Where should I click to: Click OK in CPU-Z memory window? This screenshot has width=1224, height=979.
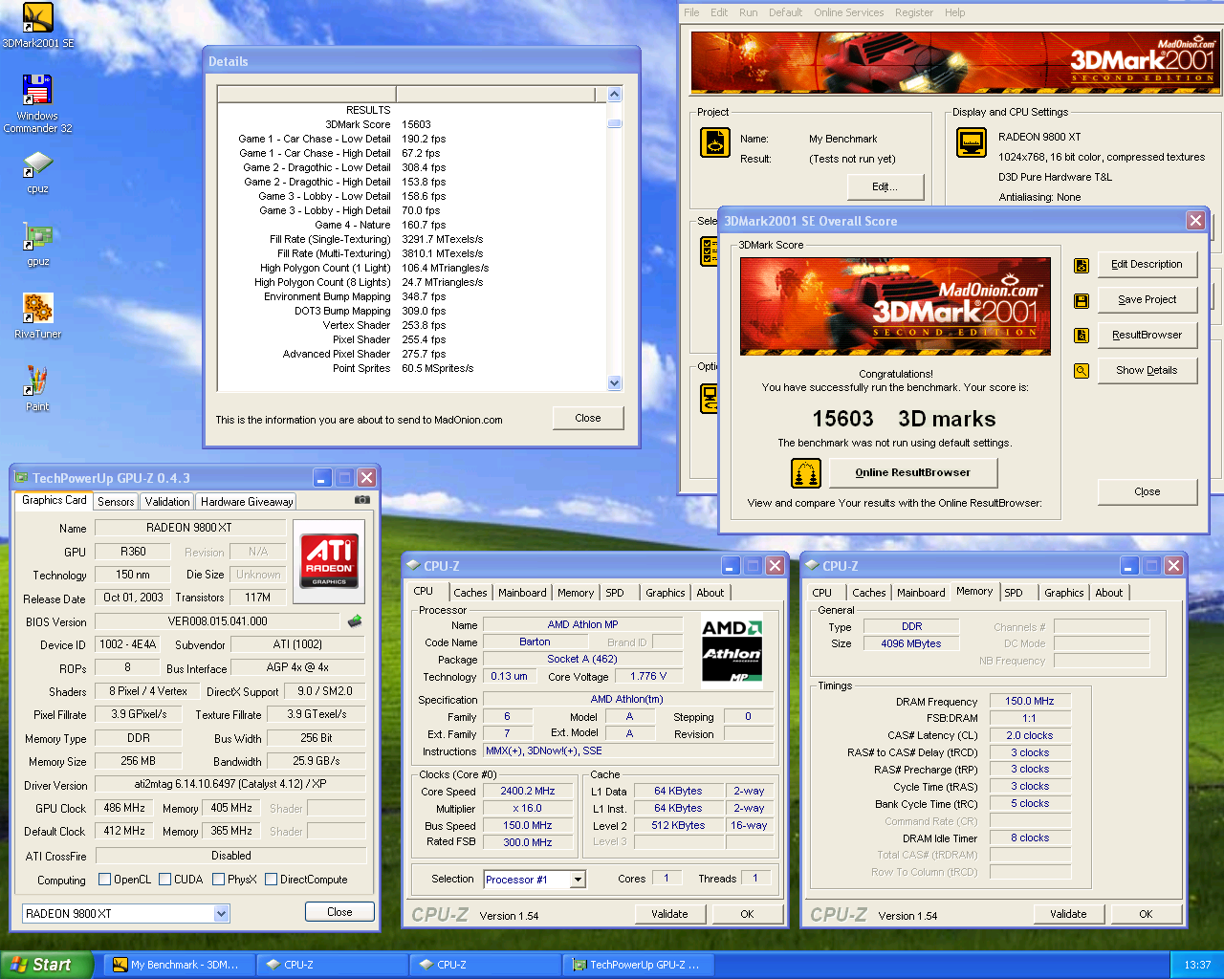point(1146,914)
